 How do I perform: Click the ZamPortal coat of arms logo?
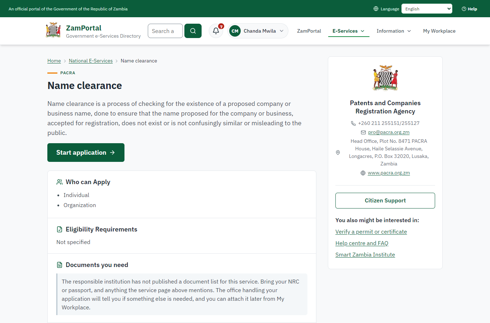[x=53, y=31]
